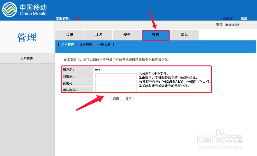Image resolution: width=257 pixels, height=156 pixels.
Task: Click the 欢迎您! link at top right
Action: pyautogui.click(x=228, y=18)
